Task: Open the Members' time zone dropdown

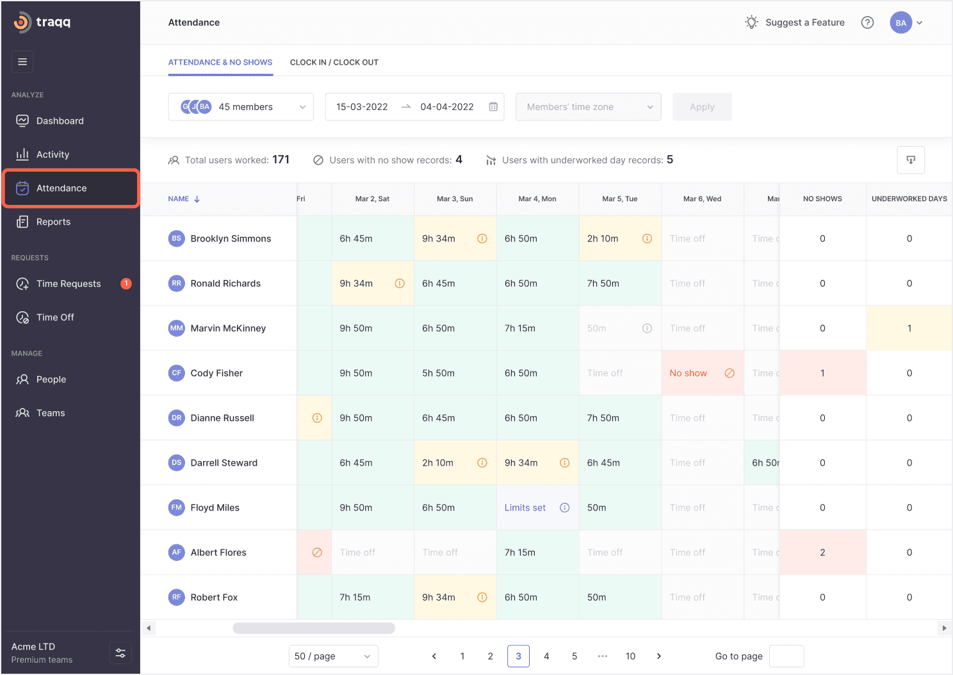Action: tap(588, 107)
